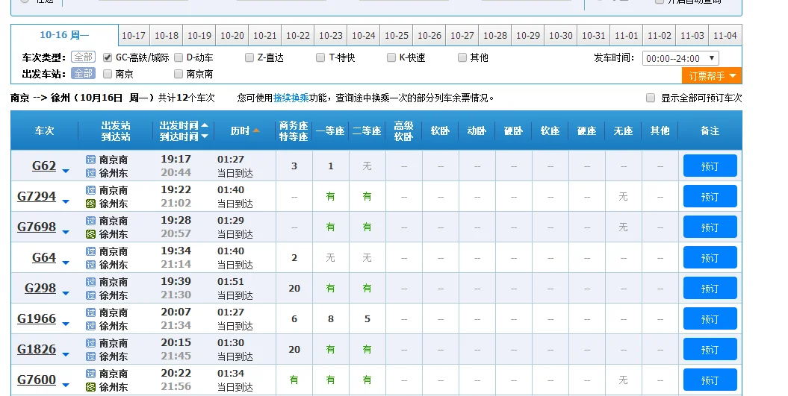Expand stop details arrow for G7294
Viewport: 788px width, 396px height.
click(65, 202)
